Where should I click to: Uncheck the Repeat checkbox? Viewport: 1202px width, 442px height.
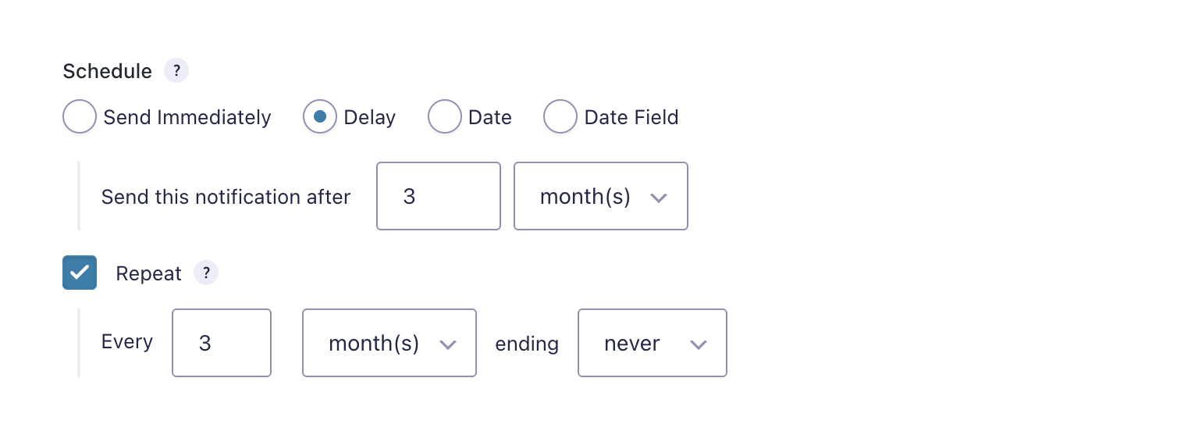(80, 273)
